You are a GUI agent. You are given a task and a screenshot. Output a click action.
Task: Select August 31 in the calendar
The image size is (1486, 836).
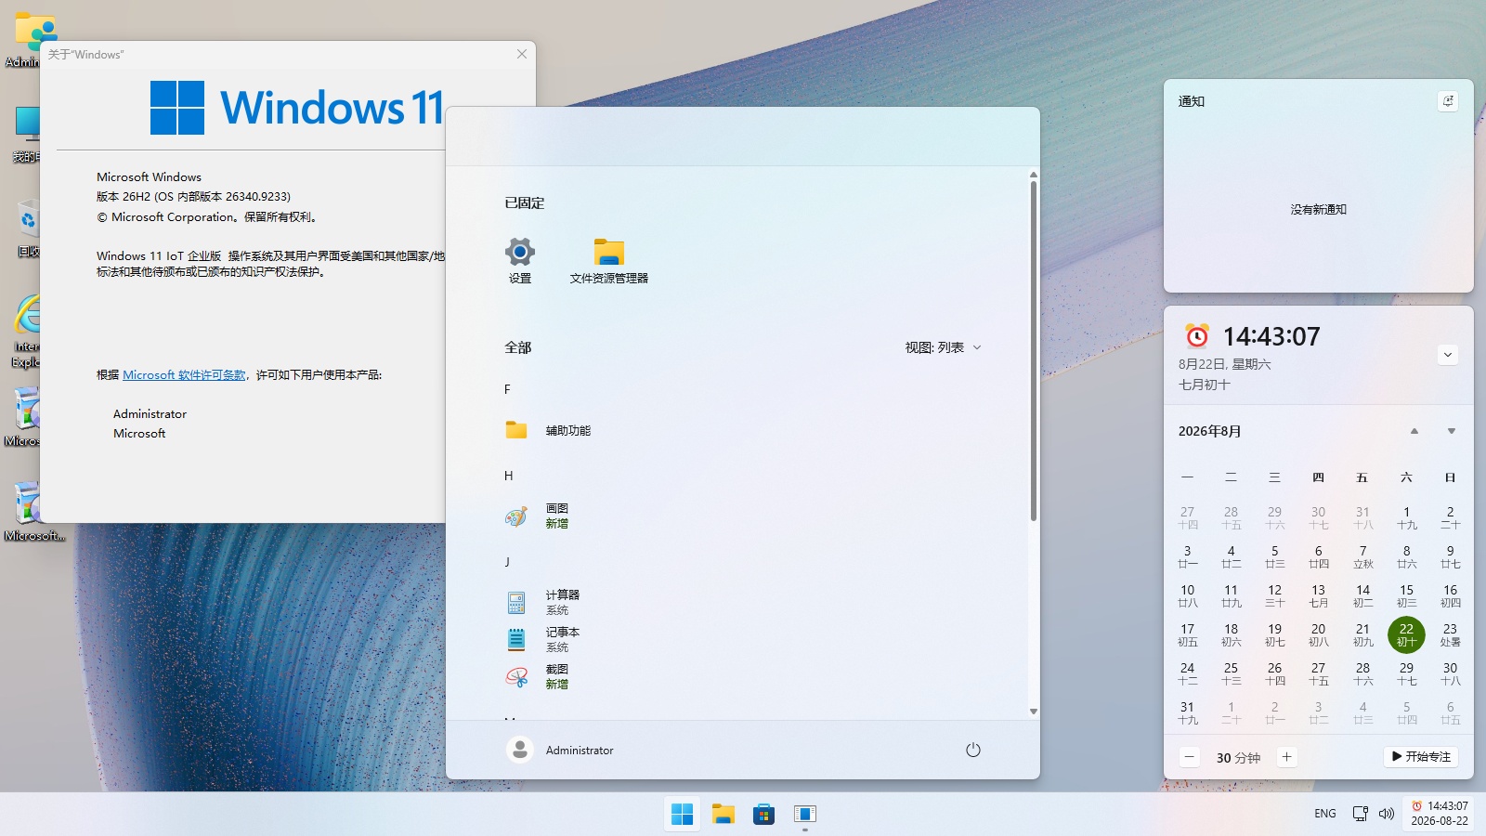coord(1187,713)
